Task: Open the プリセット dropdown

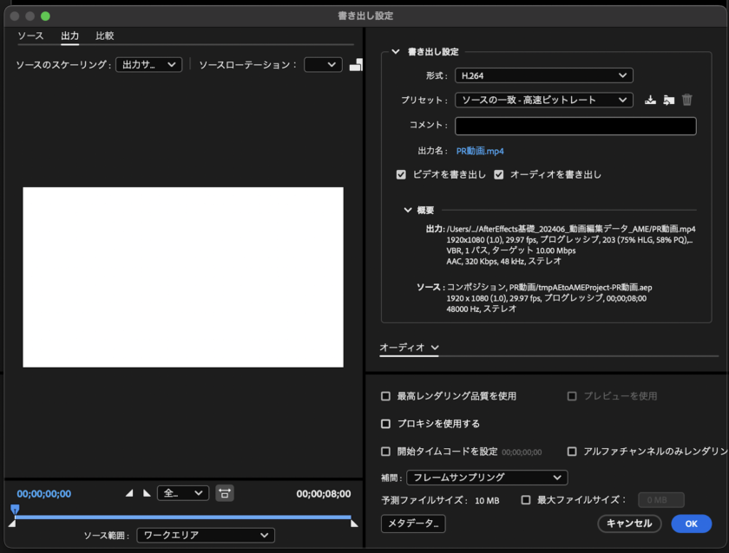Action: [x=543, y=100]
